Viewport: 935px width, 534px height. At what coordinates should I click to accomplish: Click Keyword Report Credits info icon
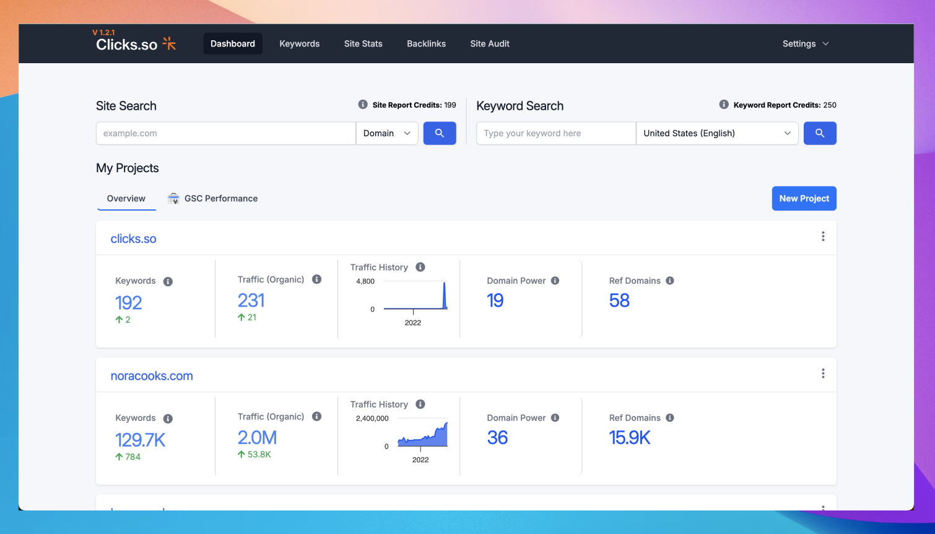pos(724,105)
